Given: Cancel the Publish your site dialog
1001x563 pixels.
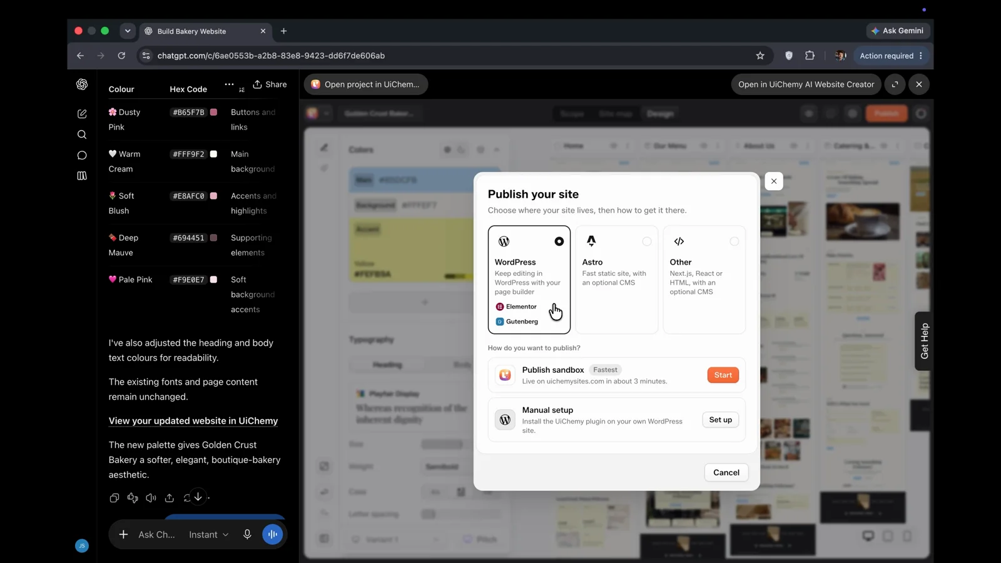Looking at the screenshot, I should pos(726,472).
